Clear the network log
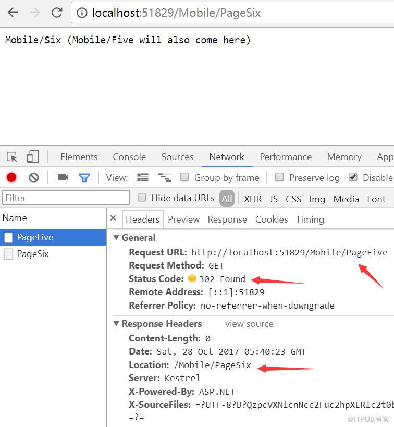The image size is (394, 427). click(x=34, y=178)
